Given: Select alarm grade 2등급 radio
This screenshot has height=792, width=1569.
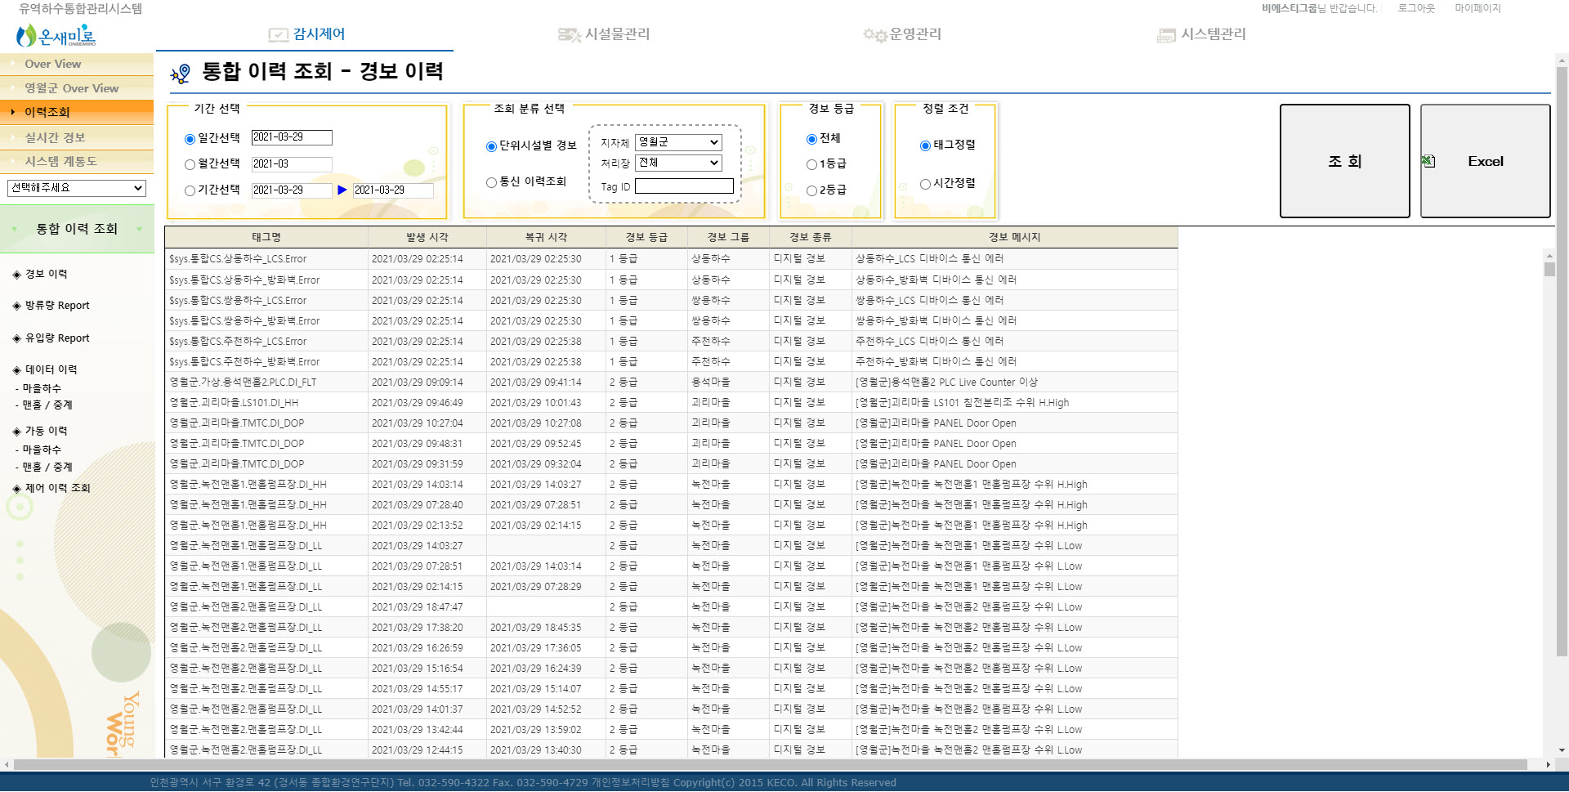Looking at the screenshot, I should (x=811, y=190).
